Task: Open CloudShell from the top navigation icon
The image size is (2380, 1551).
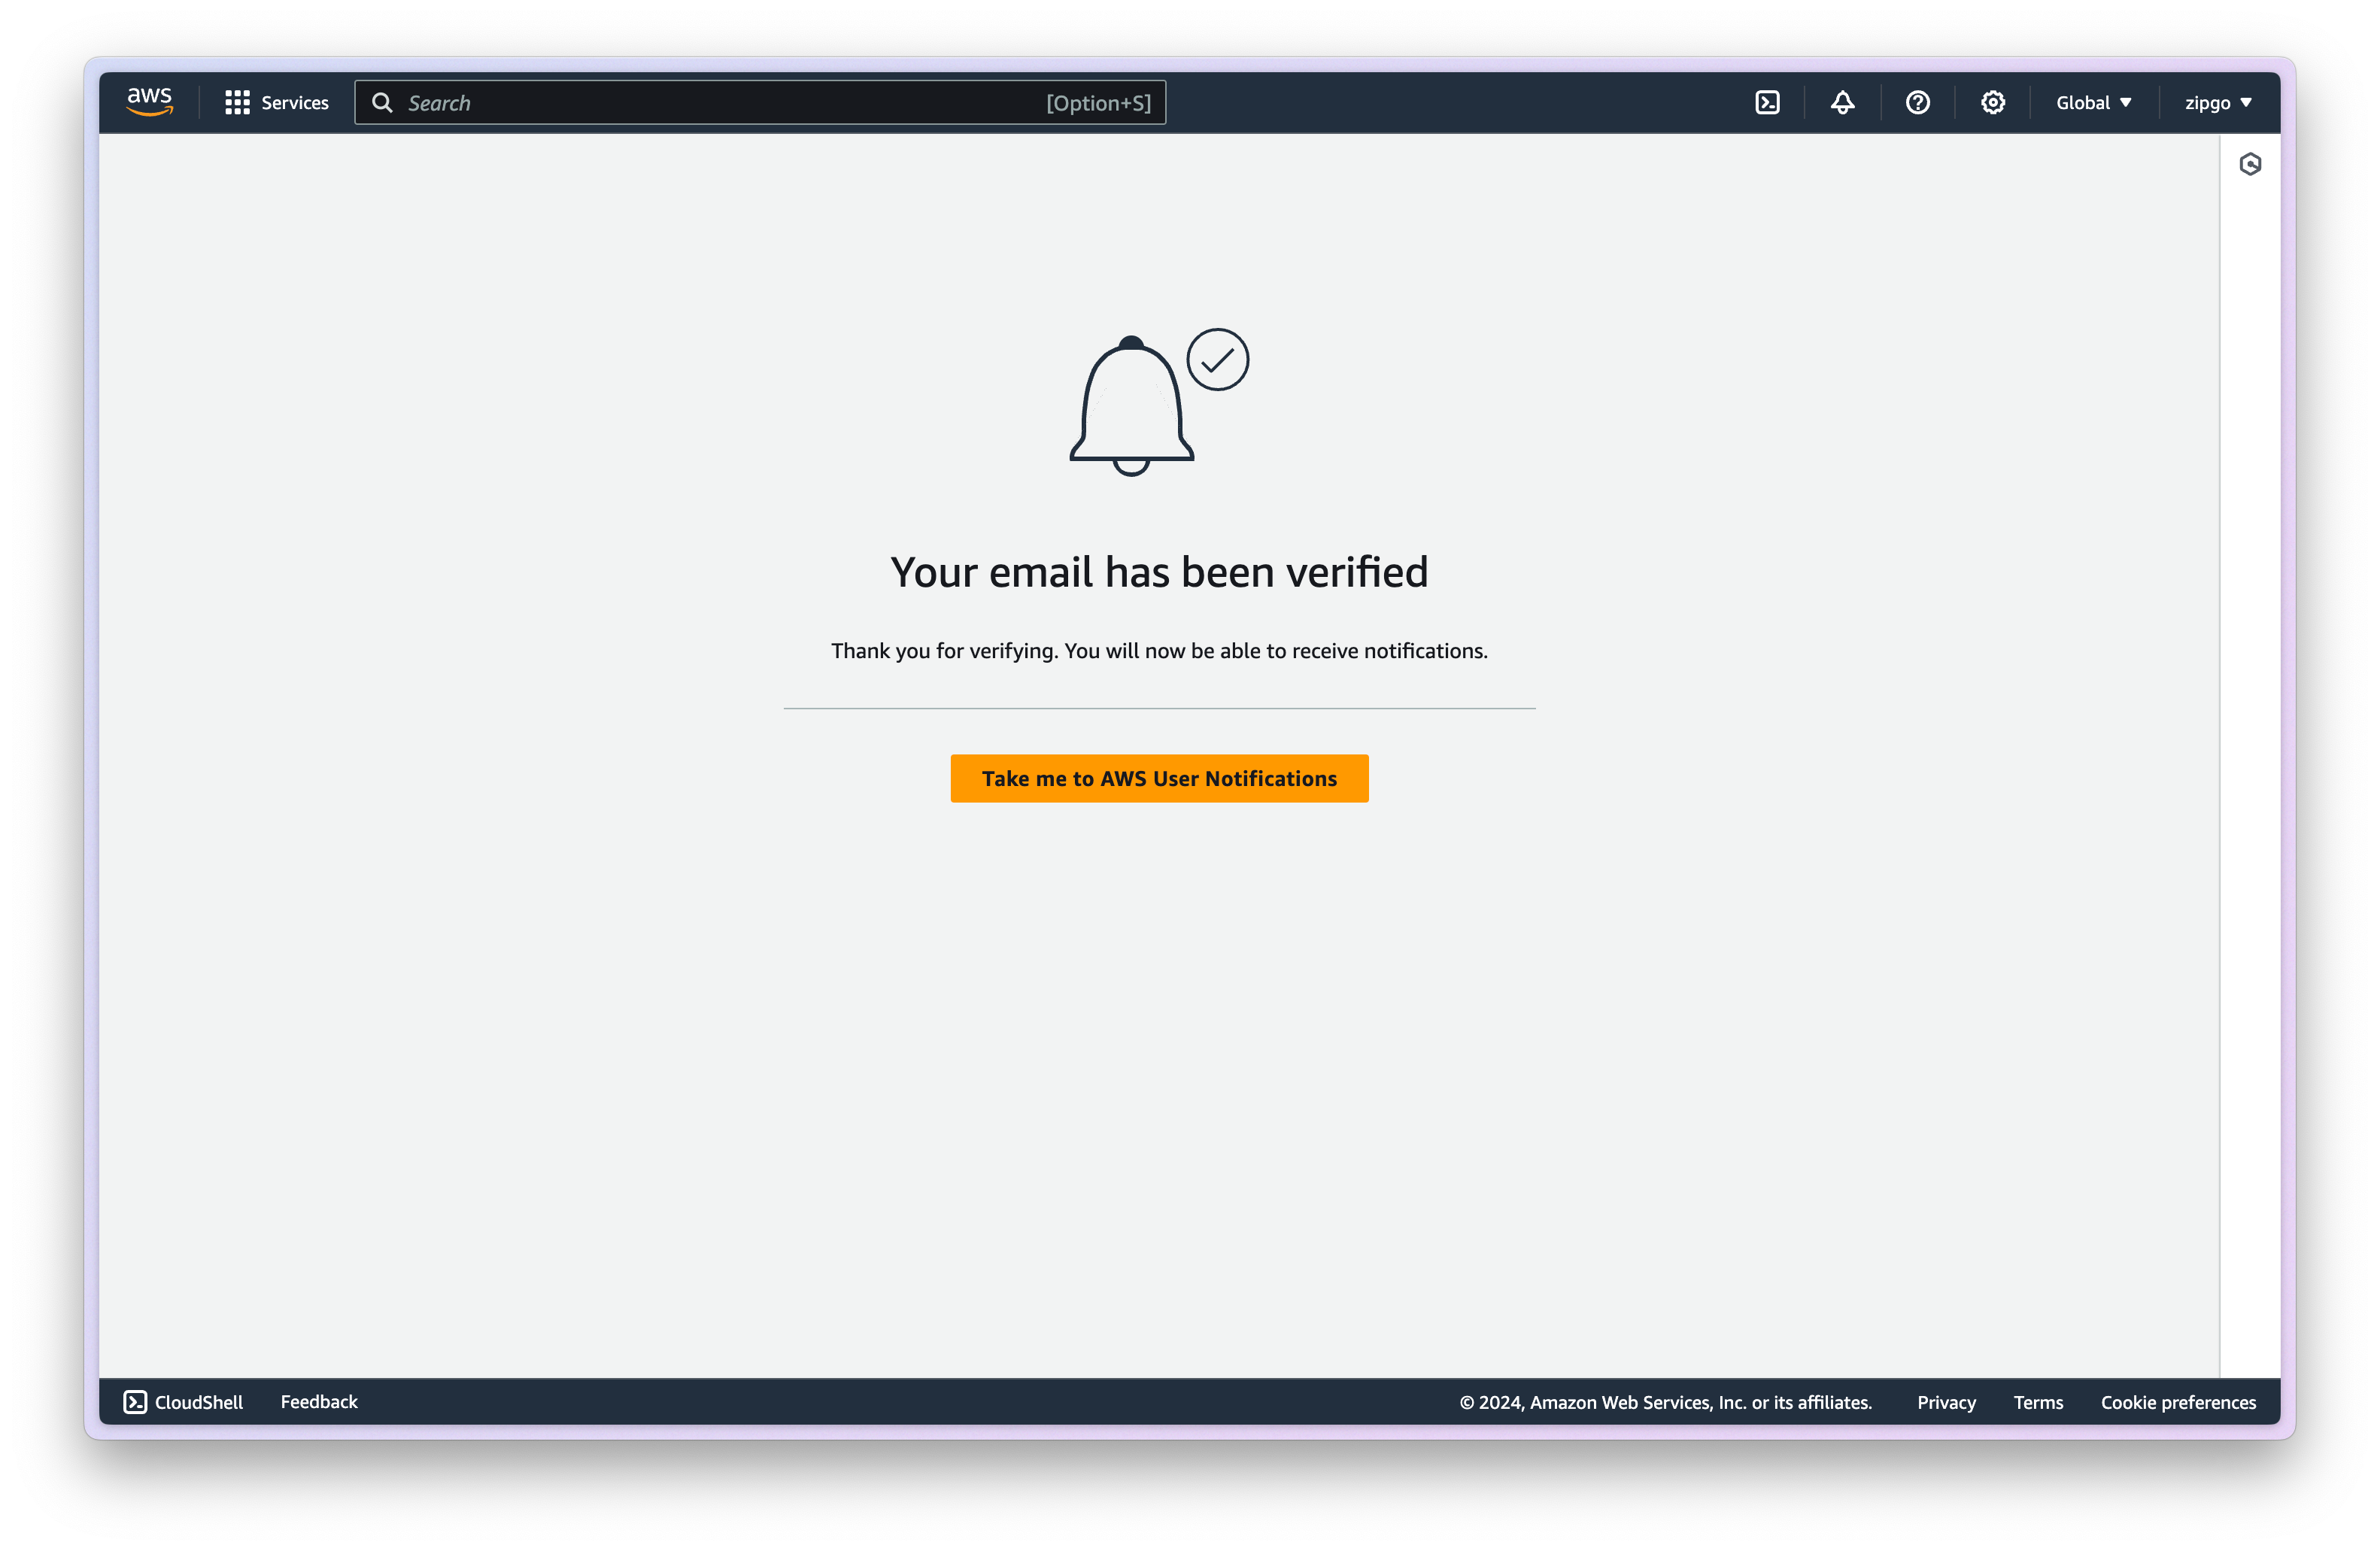Action: coord(1767,103)
